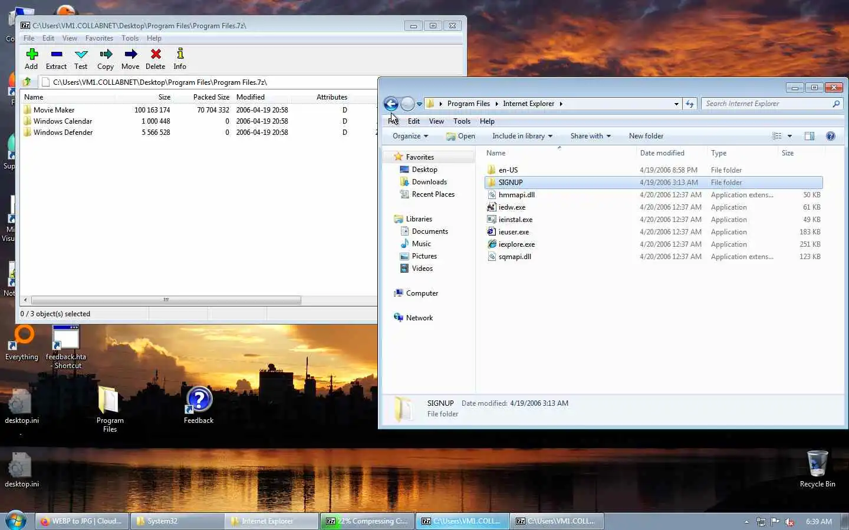This screenshot has height=530, width=849.
Task: Open the Favorites menu in 7-Zip
Action: point(99,38)
